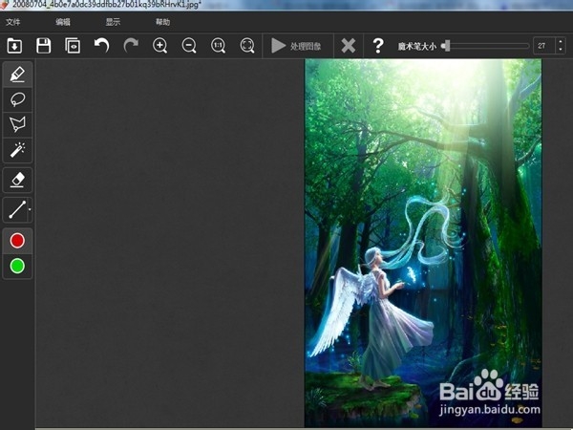Viewport: 573px width, 430px height.
Task: Open the 帮助 menu
Action: [162, 22]
